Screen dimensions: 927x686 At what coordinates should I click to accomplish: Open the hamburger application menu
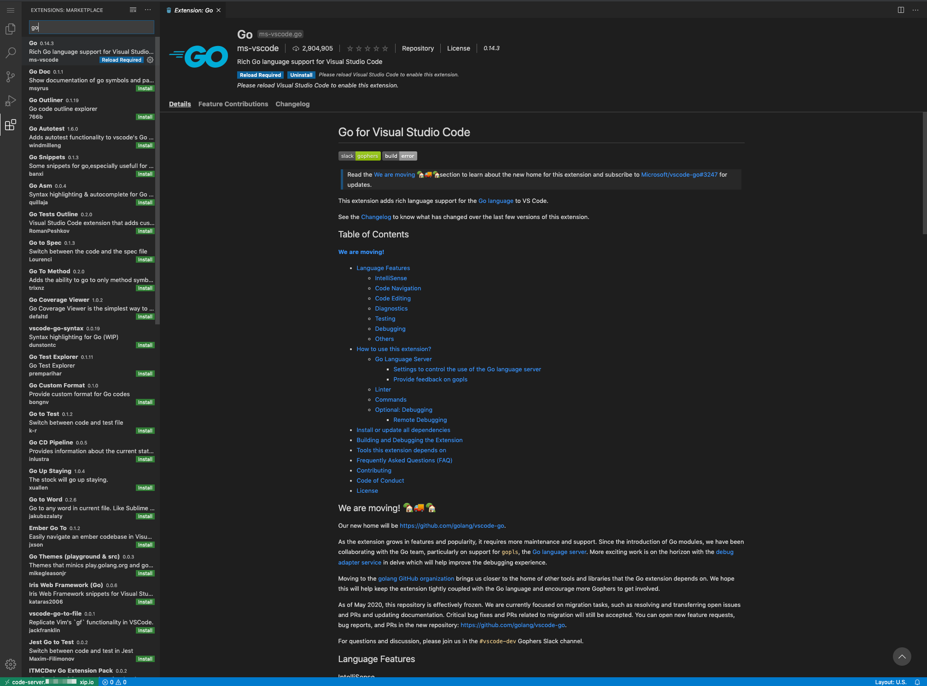[x=11, y=10]
